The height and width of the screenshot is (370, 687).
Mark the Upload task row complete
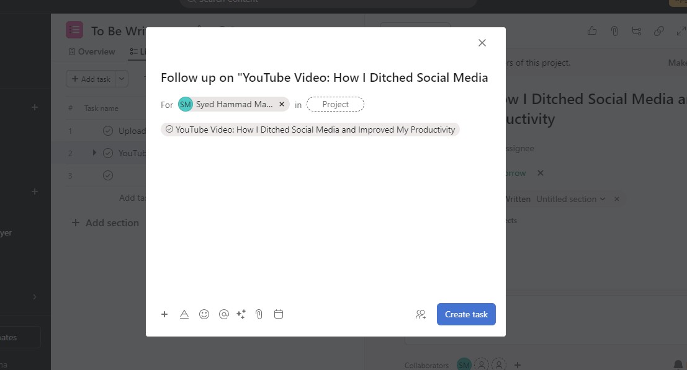click(x=108, y=131)
